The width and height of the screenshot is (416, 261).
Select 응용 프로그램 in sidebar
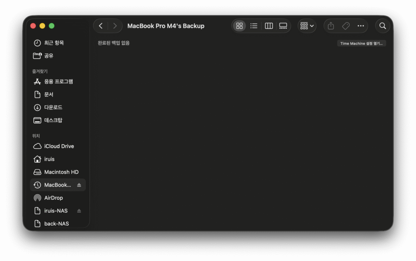58,81
